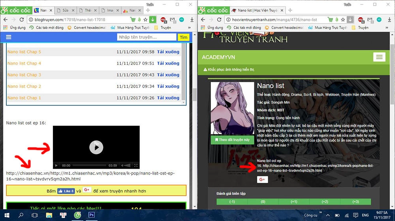Open Photoshop from the taskbar
This screenshot has width=395, height=221.
pos(91,215)
